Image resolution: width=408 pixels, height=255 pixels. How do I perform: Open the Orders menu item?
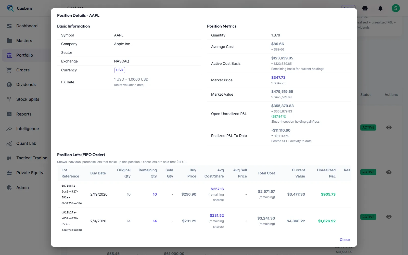coord(23,70)
